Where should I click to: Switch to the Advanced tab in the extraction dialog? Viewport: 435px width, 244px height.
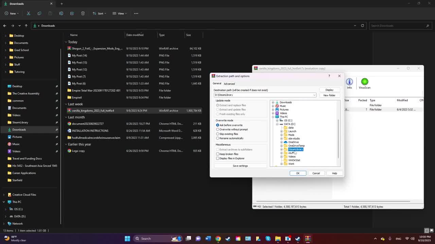[229, 83]
